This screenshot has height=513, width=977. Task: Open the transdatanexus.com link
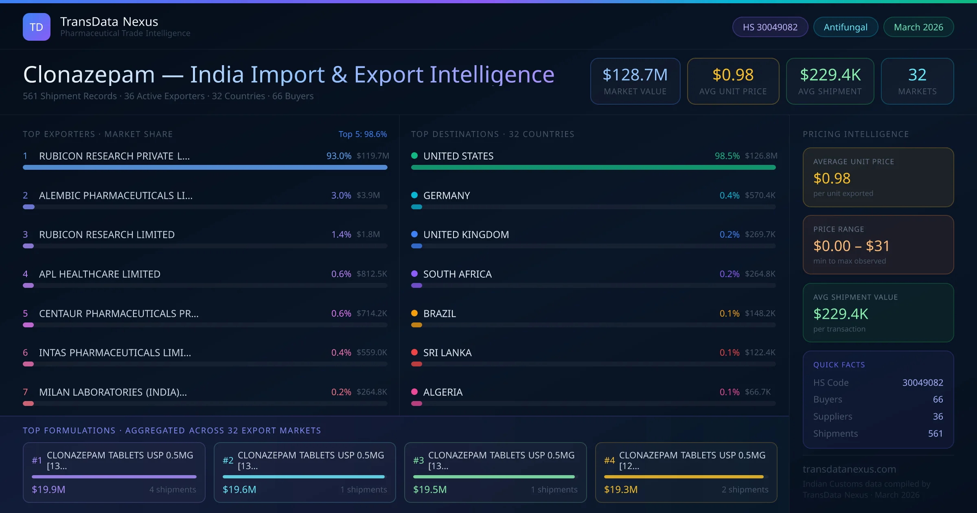click(849, 469)
